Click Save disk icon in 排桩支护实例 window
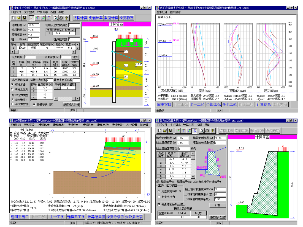This screenshot has width=303, height=227. [25, 18]
